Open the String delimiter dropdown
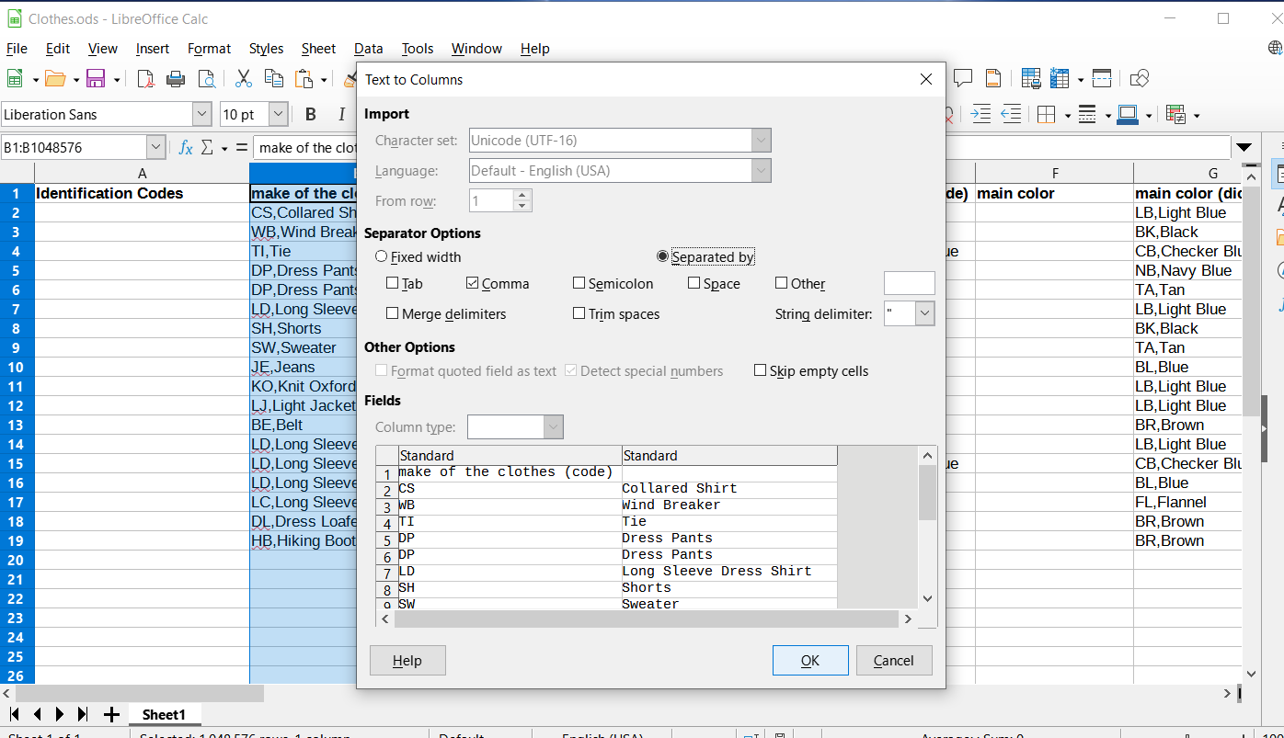This screenshot has height=738, width=1284. point(925,313)
